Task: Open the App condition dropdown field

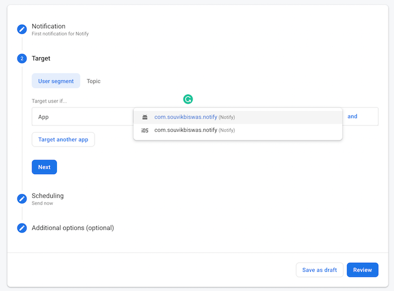Action: tap(82, 117)
